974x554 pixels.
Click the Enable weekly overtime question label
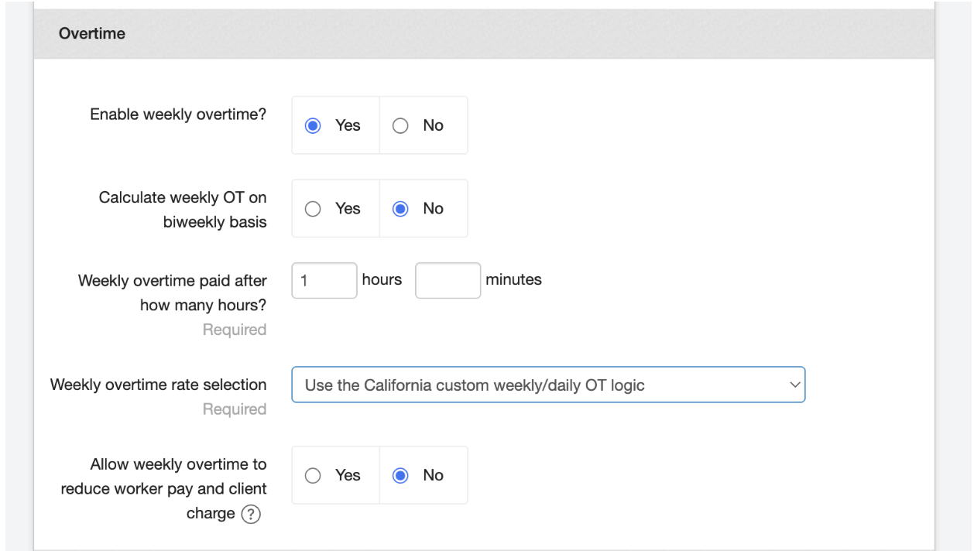[x=177, y=112]
